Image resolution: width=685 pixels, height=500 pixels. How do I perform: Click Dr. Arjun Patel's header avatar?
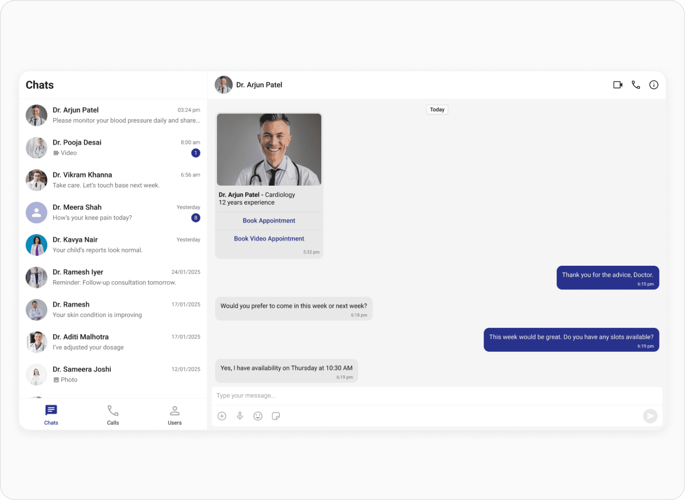coord(224,85)
